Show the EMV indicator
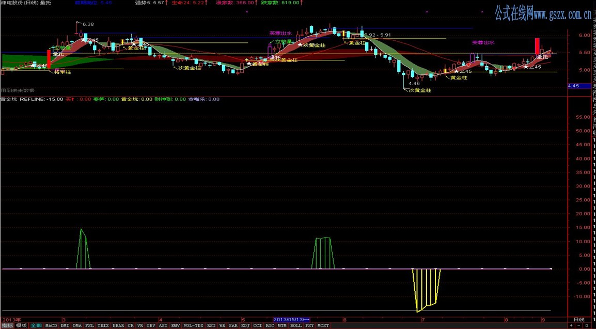This screenshot has width=596, height=329. pos(175,325)
